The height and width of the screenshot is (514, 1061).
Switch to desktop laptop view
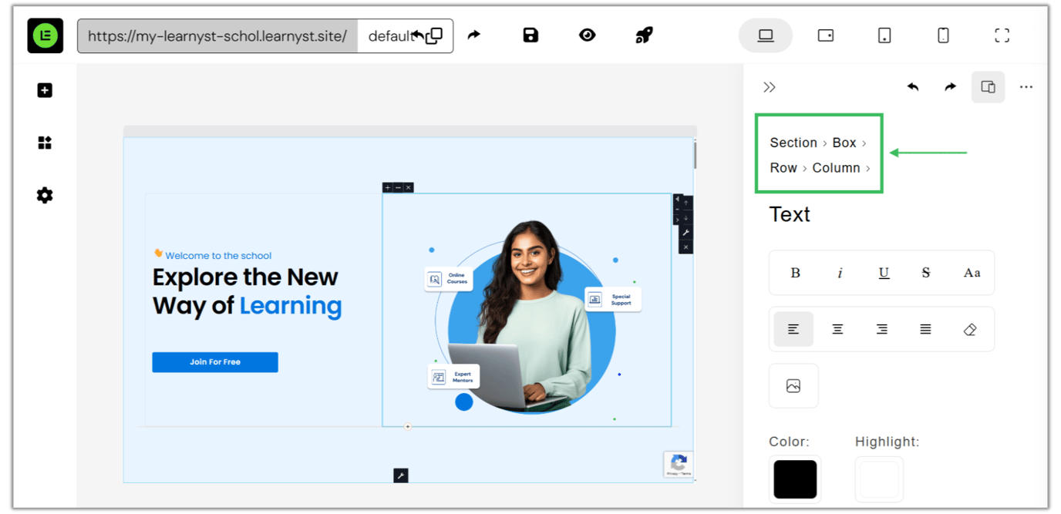[765, 35]
